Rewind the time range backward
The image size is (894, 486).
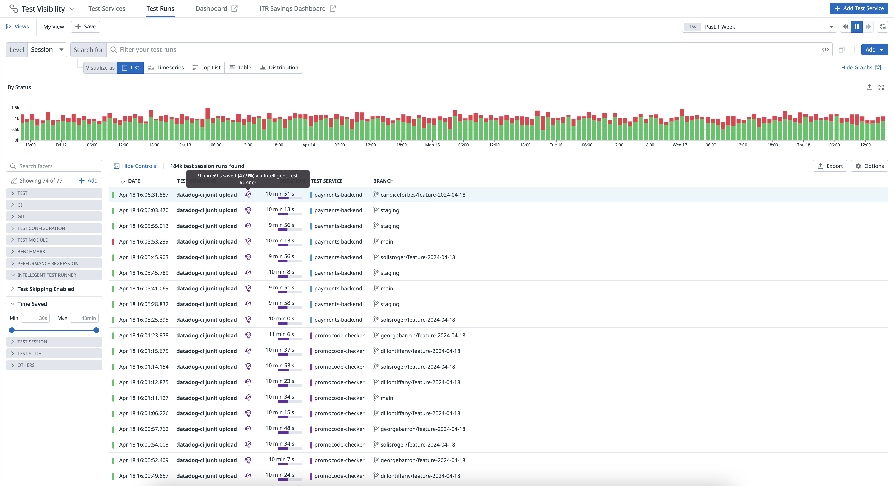click(x=846, y=27)
